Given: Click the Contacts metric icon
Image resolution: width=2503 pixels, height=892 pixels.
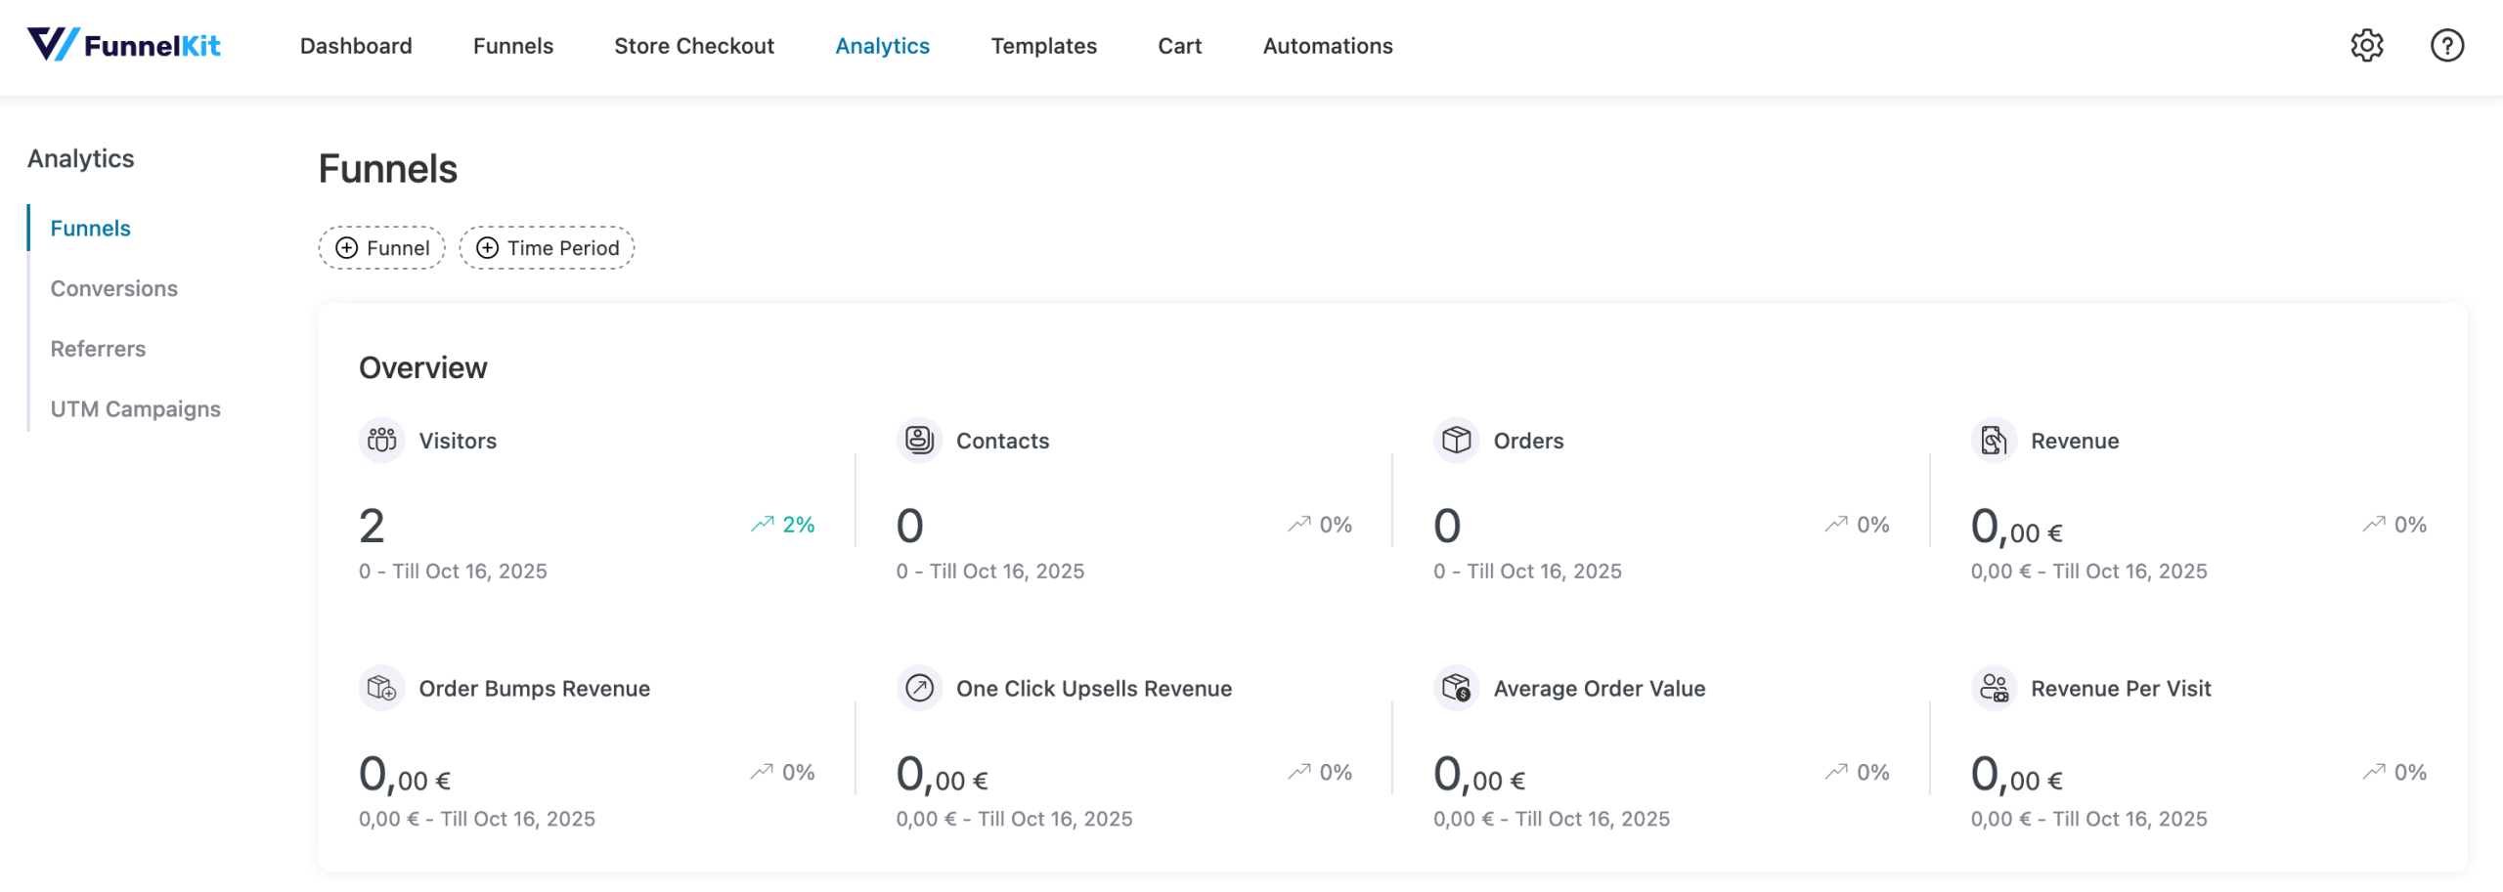Looking at the screenshot, I should pyautogui.click(x=919, y=441).
